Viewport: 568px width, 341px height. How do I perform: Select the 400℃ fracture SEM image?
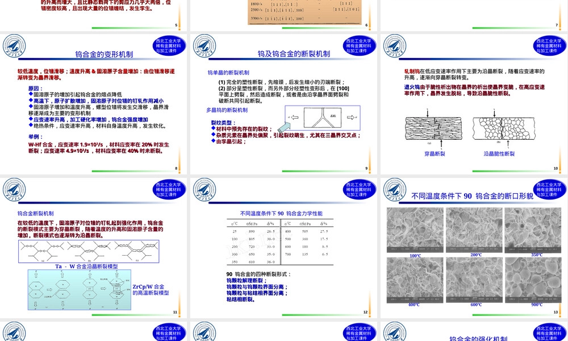[415, 280]
